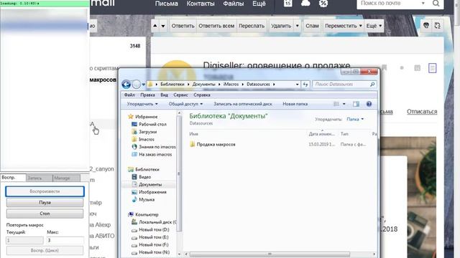Open Общий доступ dropdown in Explorer
The height and width of the screenshot is (258, 460).
(x=185, y=104)
